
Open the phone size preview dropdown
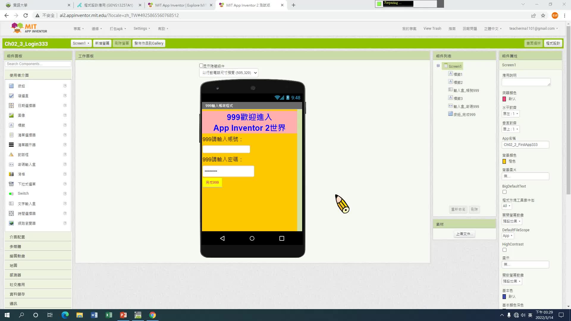point(228,73)
